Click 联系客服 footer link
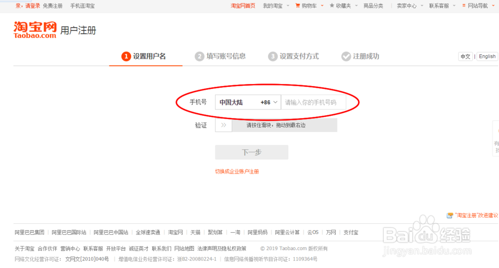 pos(93,249)
